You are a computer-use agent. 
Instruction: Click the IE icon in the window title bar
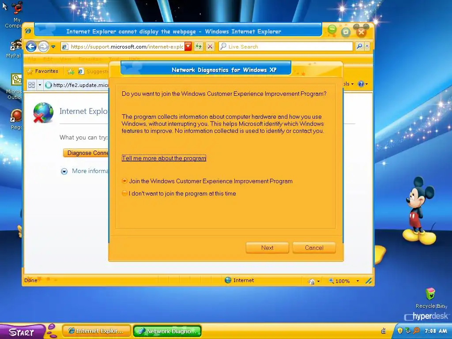28,31
